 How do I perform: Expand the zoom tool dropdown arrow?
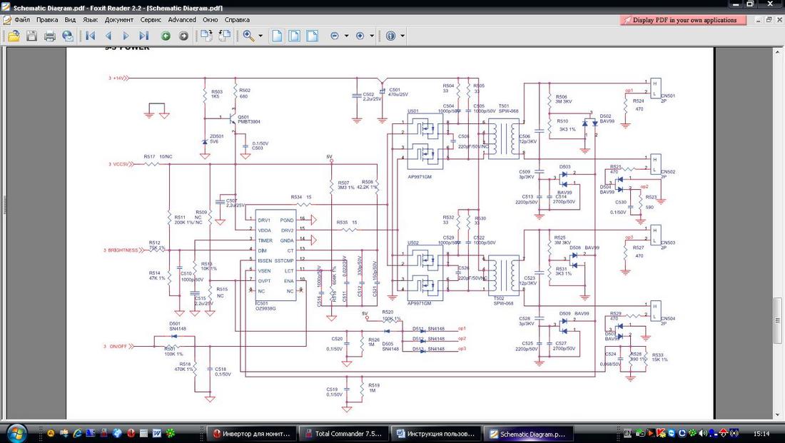(x=260, y=36)
